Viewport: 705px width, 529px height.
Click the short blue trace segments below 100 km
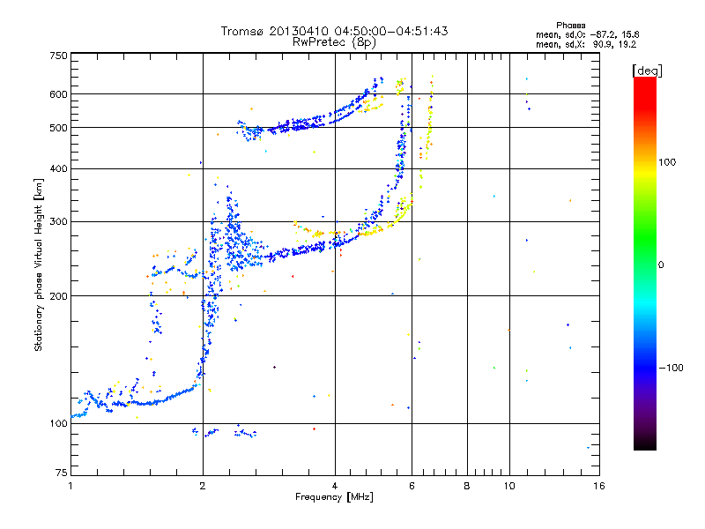coord(224,432)
